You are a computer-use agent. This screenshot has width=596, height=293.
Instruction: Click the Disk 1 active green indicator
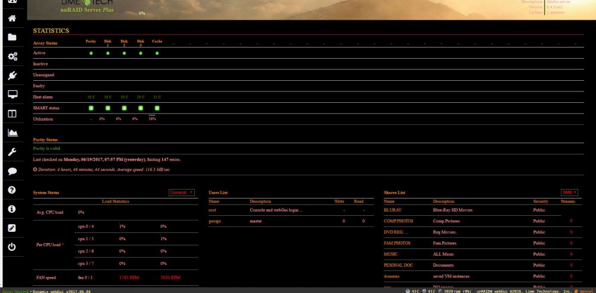107,53
